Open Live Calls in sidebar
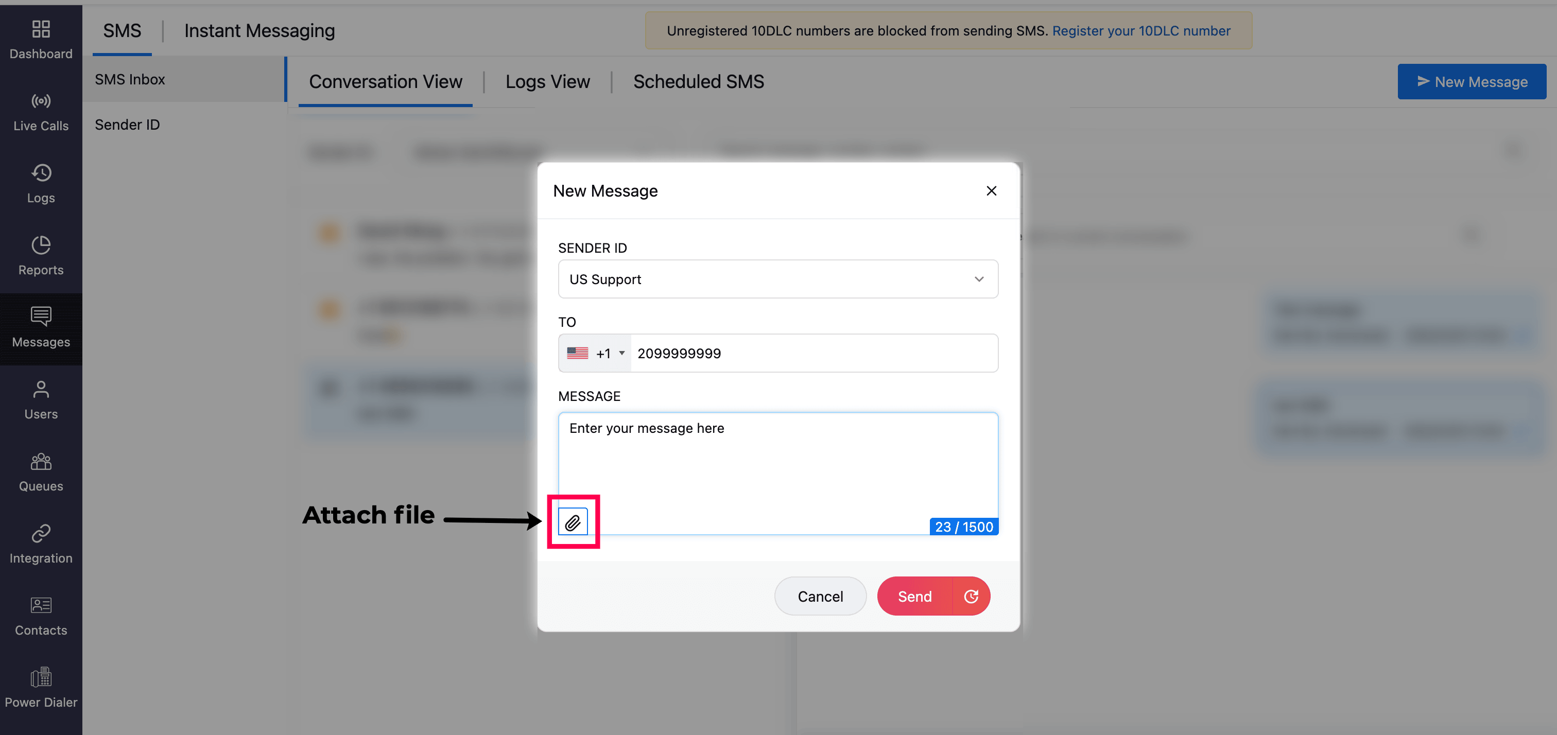This screenshot has height=735, width=1557. point(41,112)
